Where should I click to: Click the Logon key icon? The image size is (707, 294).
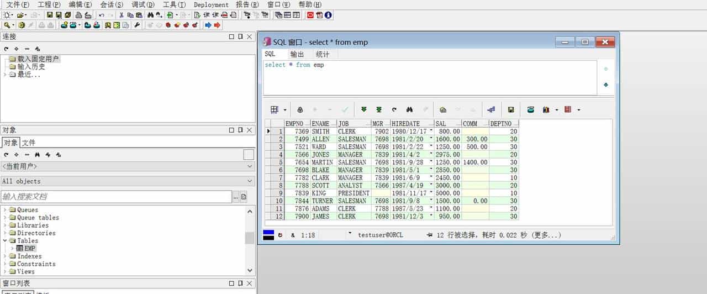tap(7, 25)
